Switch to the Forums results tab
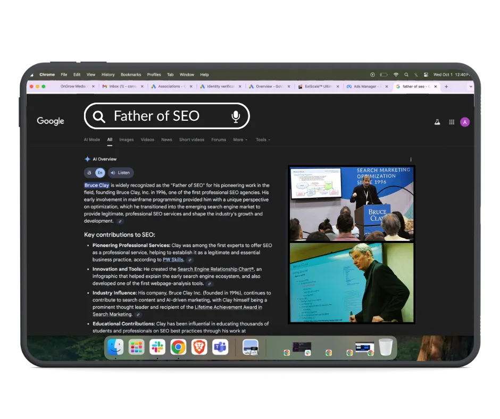Image resolution: width=500 pixels, height=419 pixels. pos(219,140)
